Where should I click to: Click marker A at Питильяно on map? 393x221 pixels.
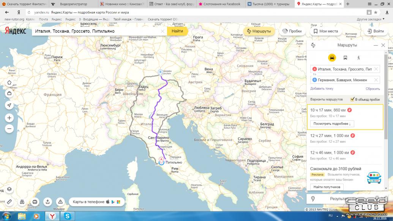point(161,159)
